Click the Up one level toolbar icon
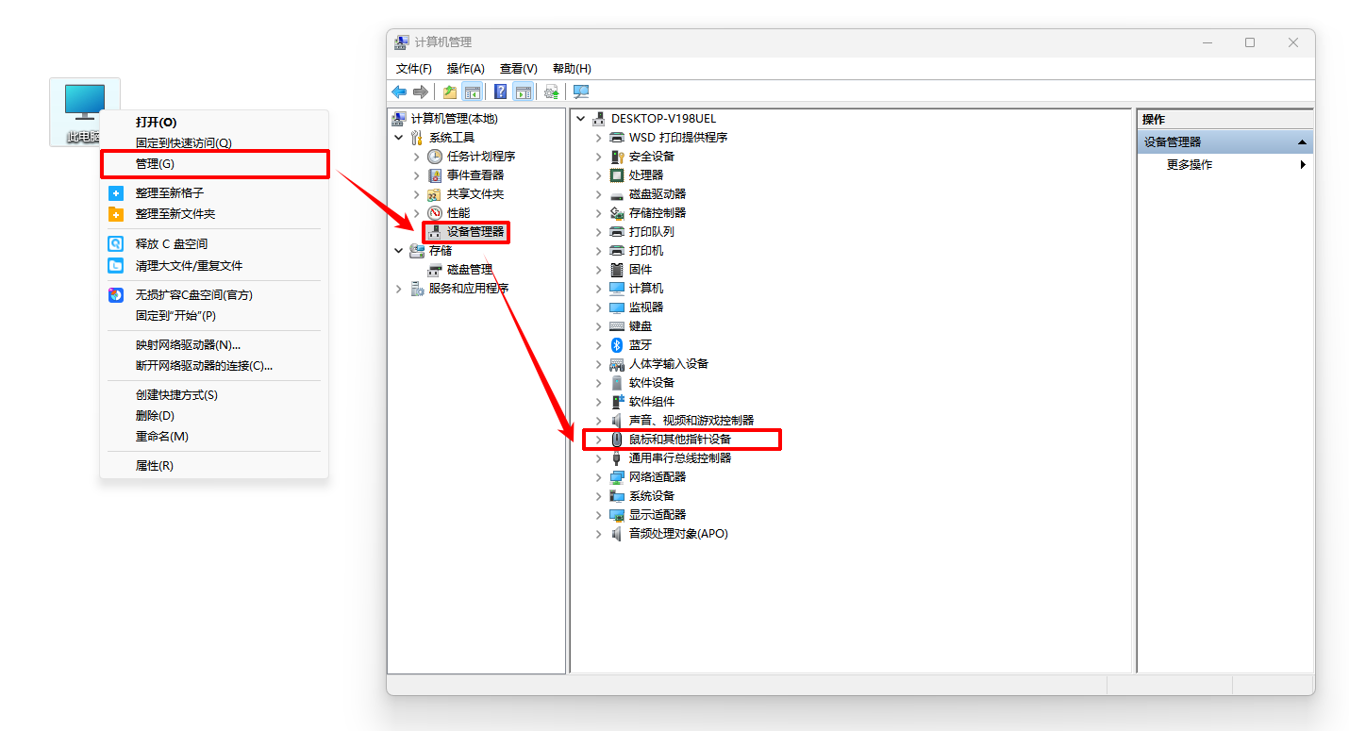Image resolution: width=1349 pixels, height=731 pixels. click(450, 91)
